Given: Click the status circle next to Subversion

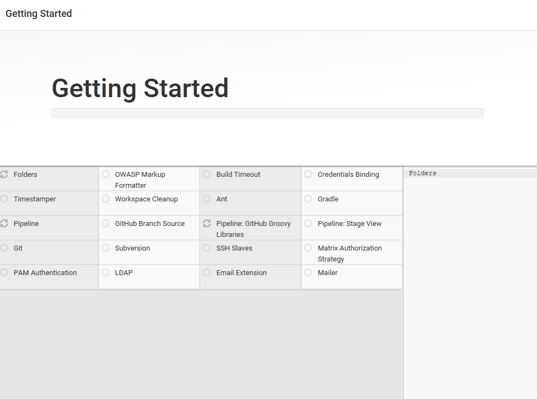Looking at the screenshot, I should point(105,248).
